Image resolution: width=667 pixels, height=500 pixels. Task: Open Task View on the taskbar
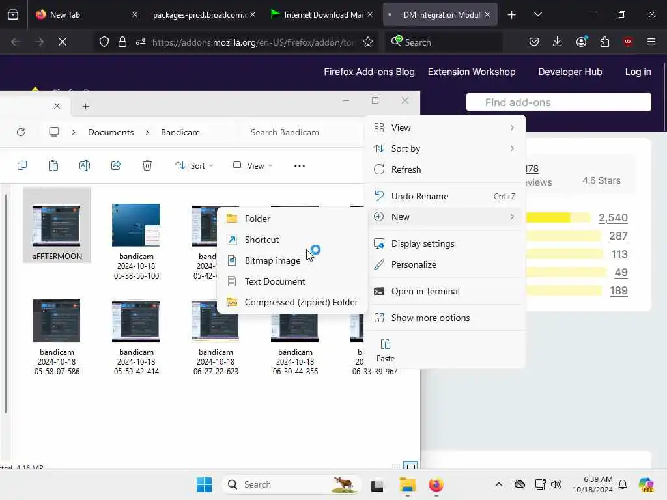click(377, 485)
